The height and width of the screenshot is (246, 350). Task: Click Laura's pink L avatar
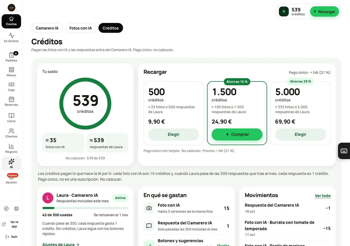[x=48, y=198]
